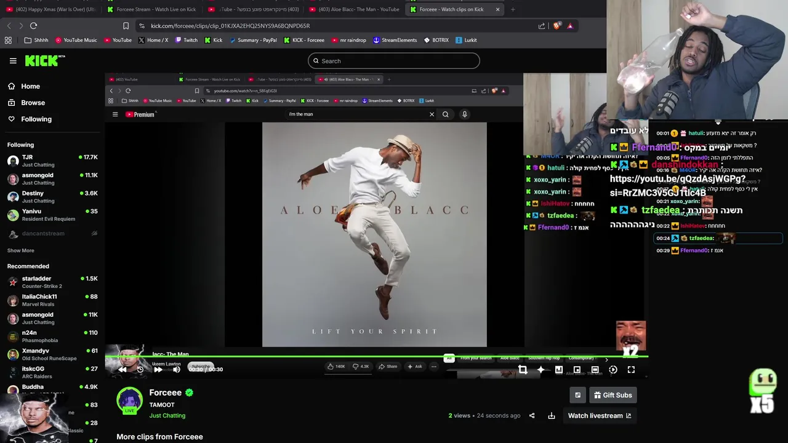This screenshot has height=443, width=788.
Task: Open the recommended n24n channel
Action: pyautogui.click(x=52, y=336)
